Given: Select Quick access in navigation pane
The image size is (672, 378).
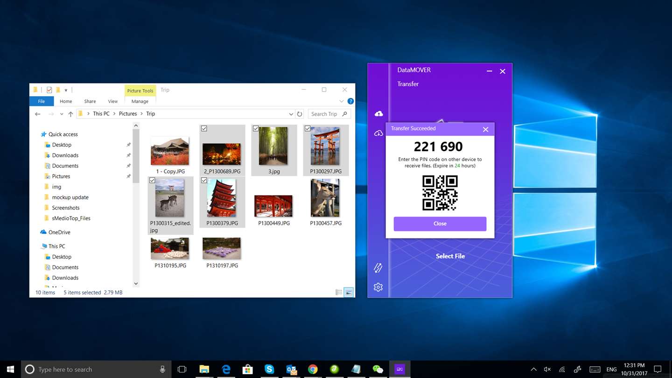Looking at the screenshot, I should [x=63, y=134].
